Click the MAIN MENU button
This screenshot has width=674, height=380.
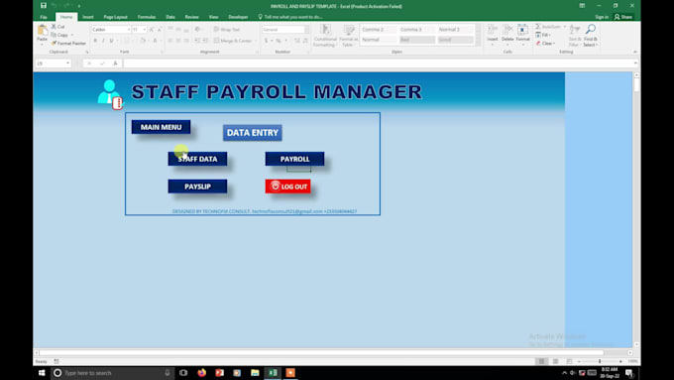tap(161, 127)
